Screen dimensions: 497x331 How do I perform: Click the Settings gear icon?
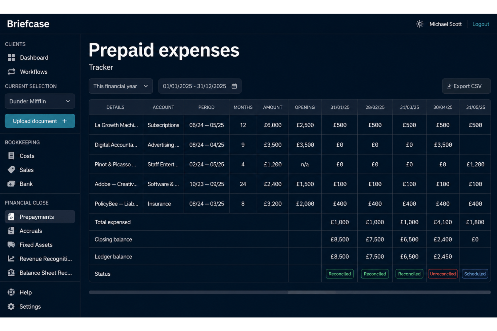click(x=11, y=307)
